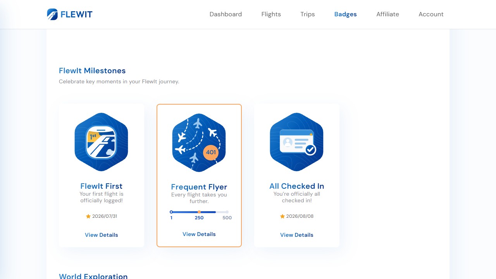Viewport: 496px width, 279px height.
Task: Click the FlewIt First hexagon badge
Action: coord(101,142)
